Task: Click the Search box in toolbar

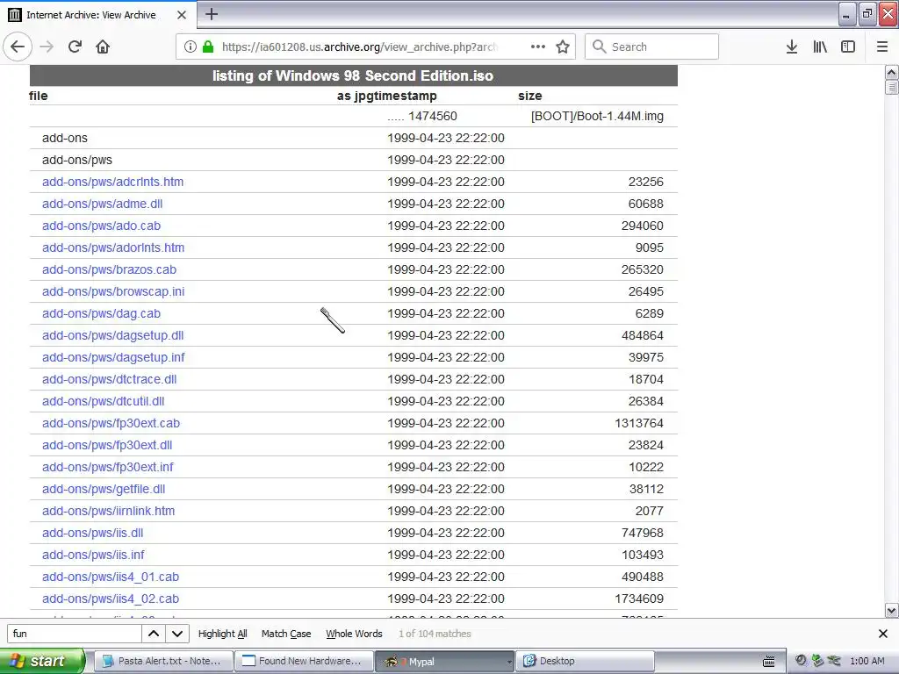Action: (x=651, y=47)
